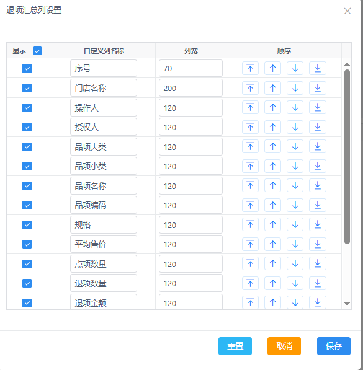Send 品项编码 row to bottom
Screen dimensions: 363x370
click(x=318, y=205)
